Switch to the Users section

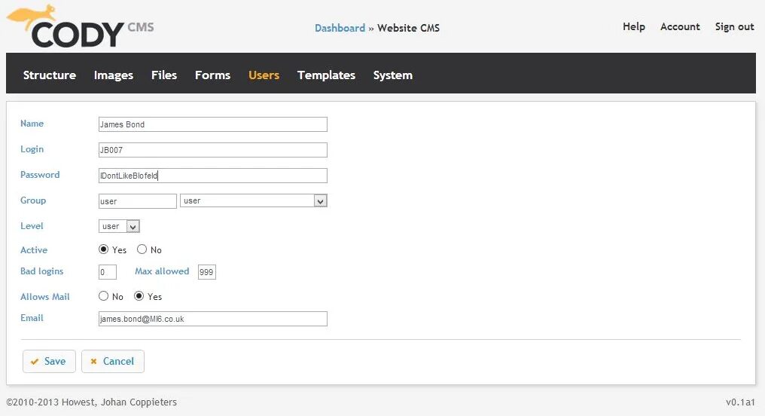coord(264,75)
